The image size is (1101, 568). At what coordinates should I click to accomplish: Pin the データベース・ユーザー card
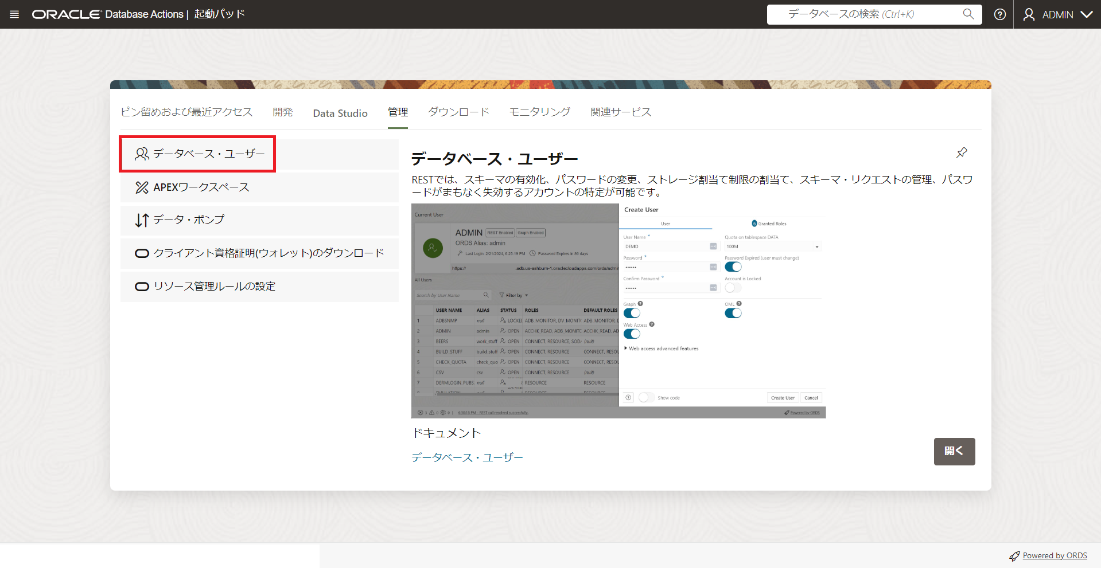pos(962,152)
